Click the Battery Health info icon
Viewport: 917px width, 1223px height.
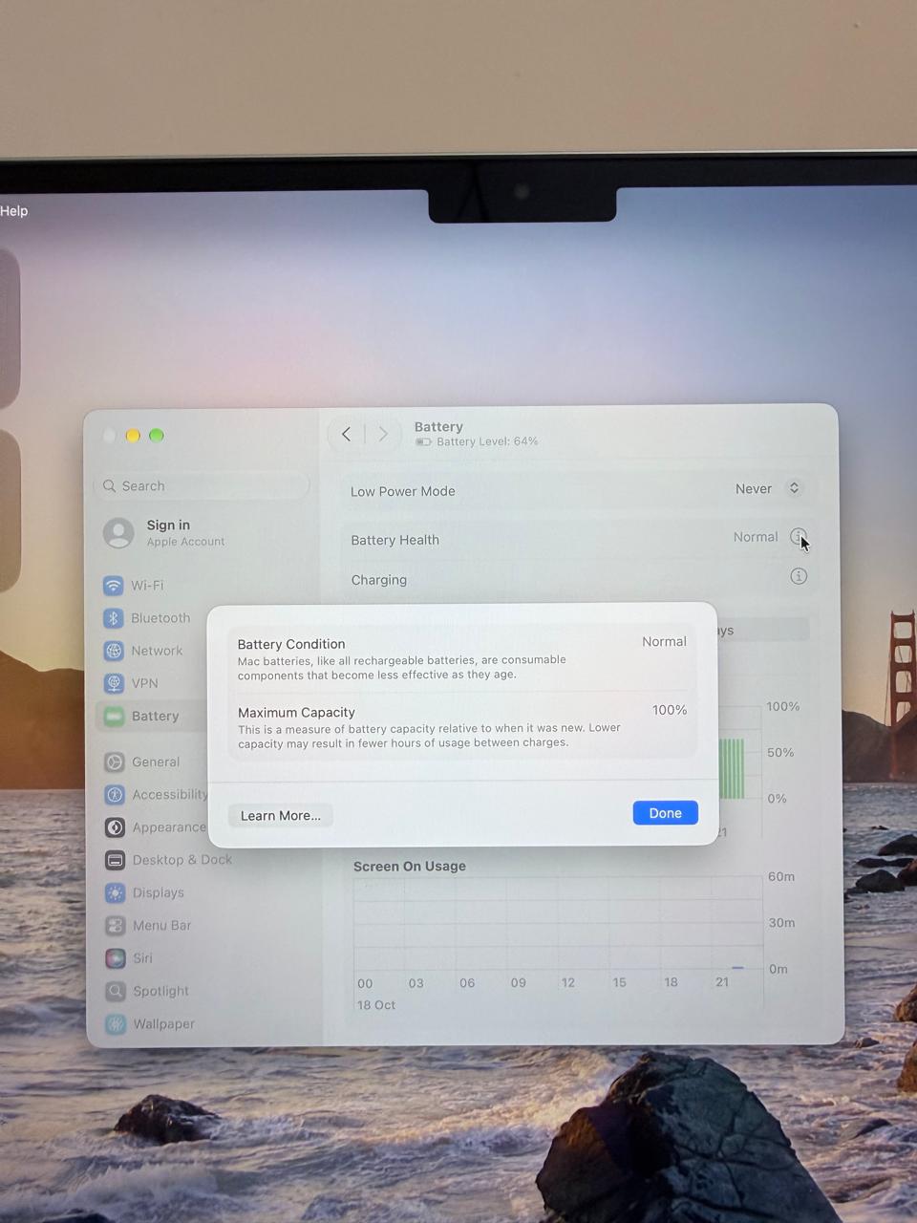pyautogui.click(x=798, y=536)
